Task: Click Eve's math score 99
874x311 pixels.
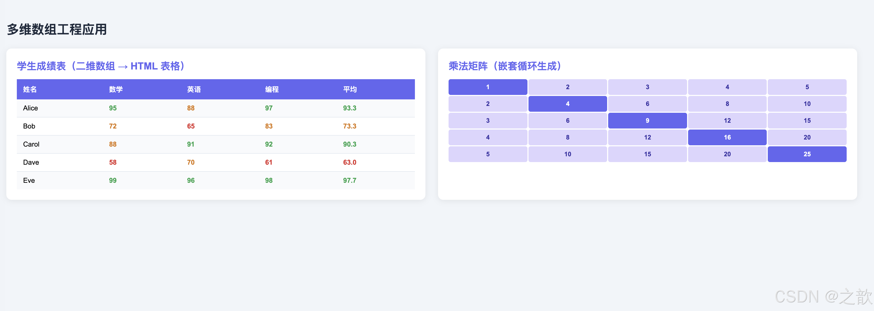Action: (x=113, y=180)
